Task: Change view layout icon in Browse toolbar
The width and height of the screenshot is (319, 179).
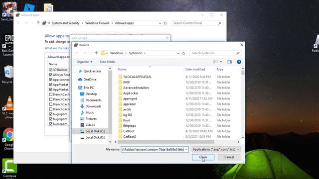Action: click(x=215, y=62)
